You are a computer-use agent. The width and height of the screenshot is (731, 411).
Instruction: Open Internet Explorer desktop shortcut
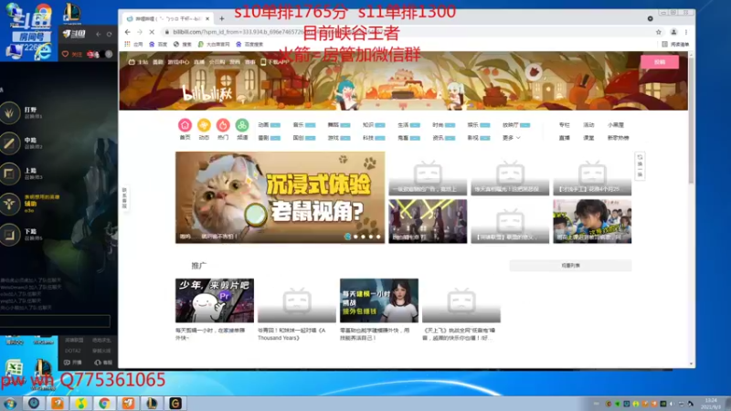(x=43, y=50)
